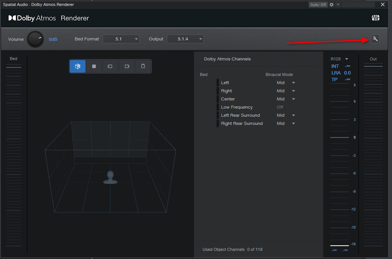The image size is (392, 259).
Task: Select the 3D perspective view button
Action: [x=78, y=66]
